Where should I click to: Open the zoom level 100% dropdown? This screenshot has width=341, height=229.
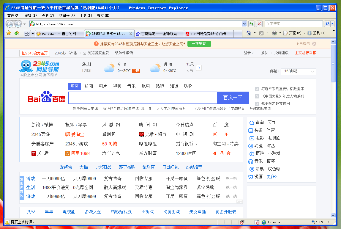[329, 222]
